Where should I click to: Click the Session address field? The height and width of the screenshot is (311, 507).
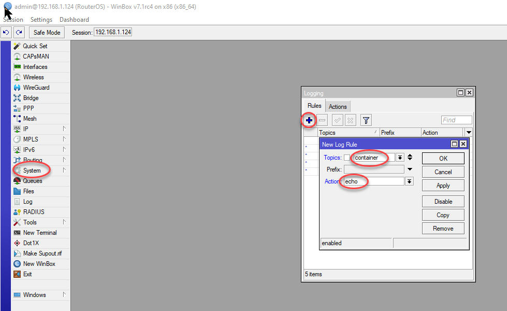[x=113, y=32]
